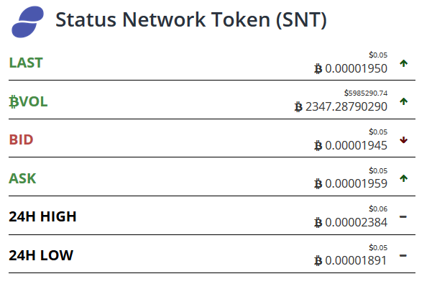Viewport: 432px width, 284px height.
Task: Click the 24H LOW label
Action: tap(41, 255)
